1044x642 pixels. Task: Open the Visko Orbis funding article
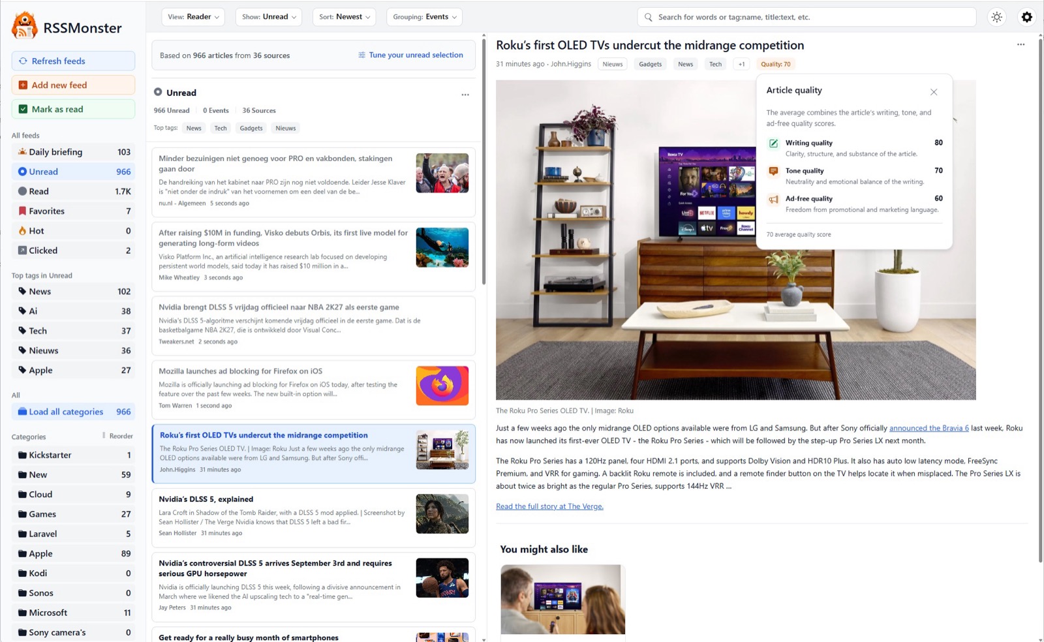tap(313, 256)
